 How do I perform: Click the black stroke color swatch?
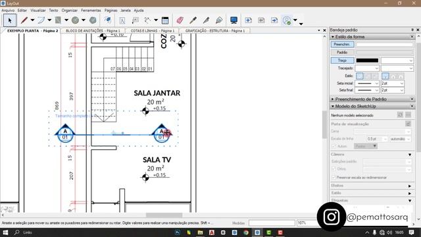pos(367,61)
